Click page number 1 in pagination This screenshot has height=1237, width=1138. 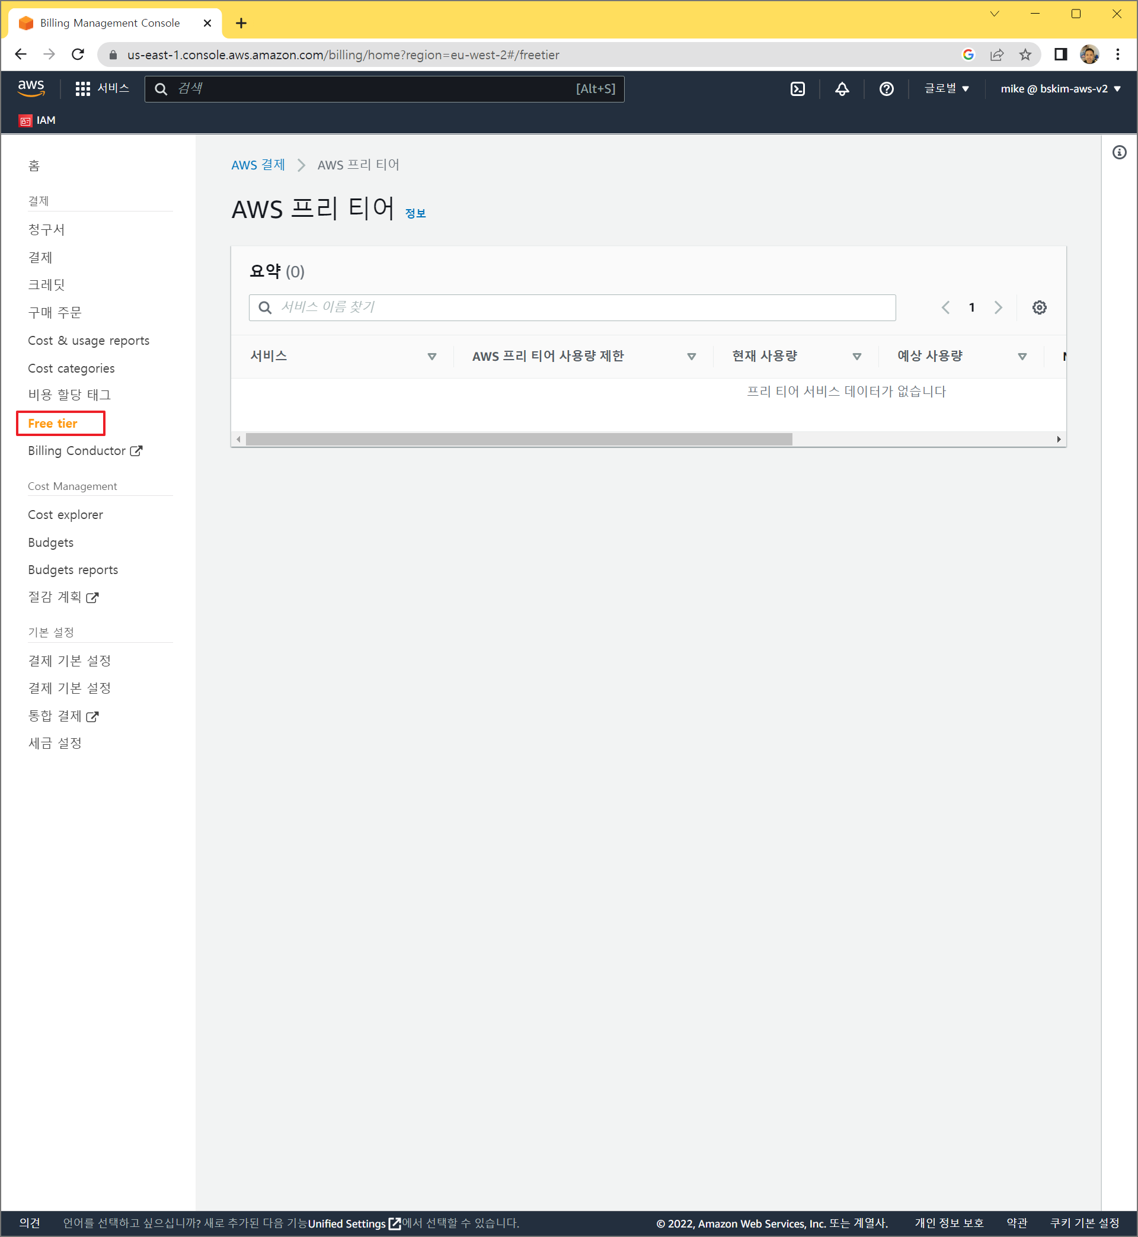[x=971, y=307]
